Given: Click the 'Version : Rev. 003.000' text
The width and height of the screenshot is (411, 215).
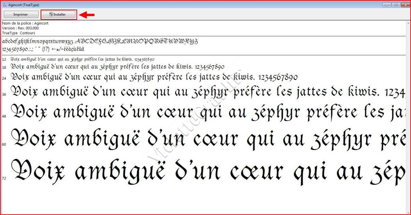Looking at the screenshot, I should 20,28.
